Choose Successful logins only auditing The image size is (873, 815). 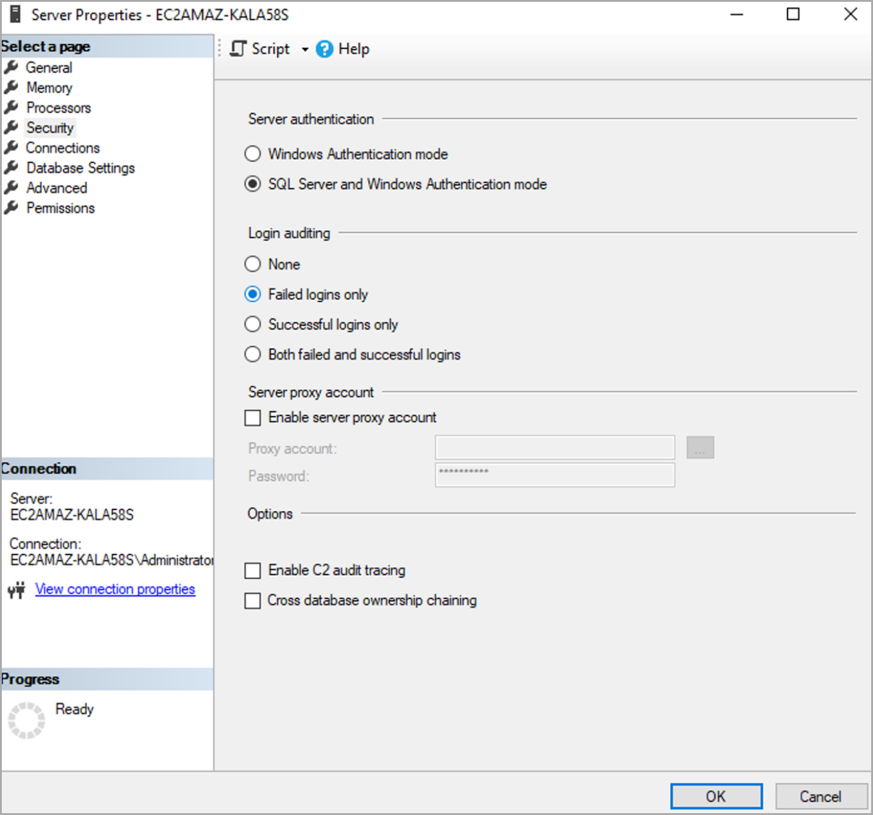pyautogui.click(x=253, y=324)
